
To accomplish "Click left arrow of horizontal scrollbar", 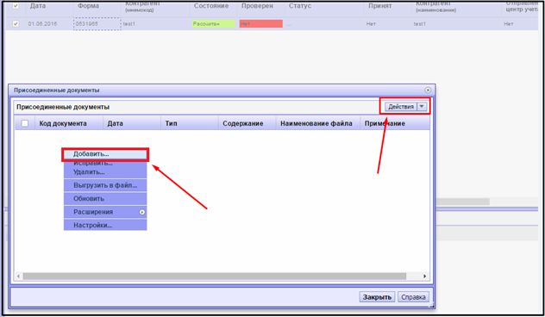I will 18,277.
